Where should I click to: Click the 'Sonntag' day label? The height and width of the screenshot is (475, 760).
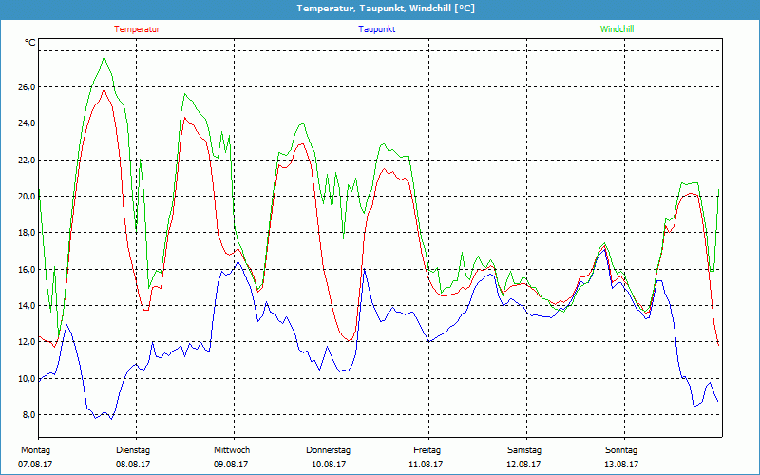coord(621,450)
